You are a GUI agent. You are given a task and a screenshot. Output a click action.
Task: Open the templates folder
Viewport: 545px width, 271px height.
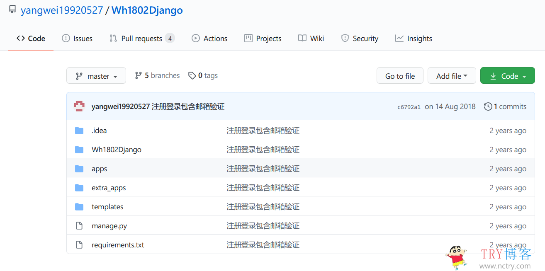pyautogui.click(x=107, y=207)
